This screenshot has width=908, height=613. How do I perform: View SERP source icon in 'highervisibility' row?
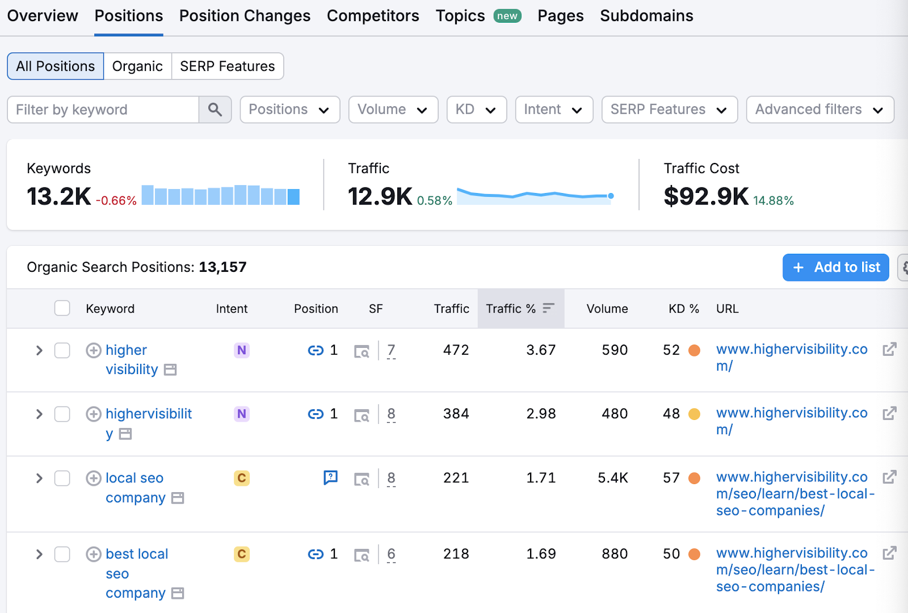click(x=361, y=415)
